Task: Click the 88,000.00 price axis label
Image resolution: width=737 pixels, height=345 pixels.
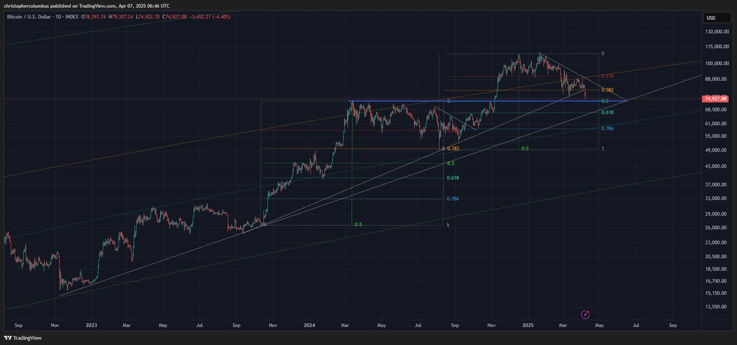Action: coord(716,78)
